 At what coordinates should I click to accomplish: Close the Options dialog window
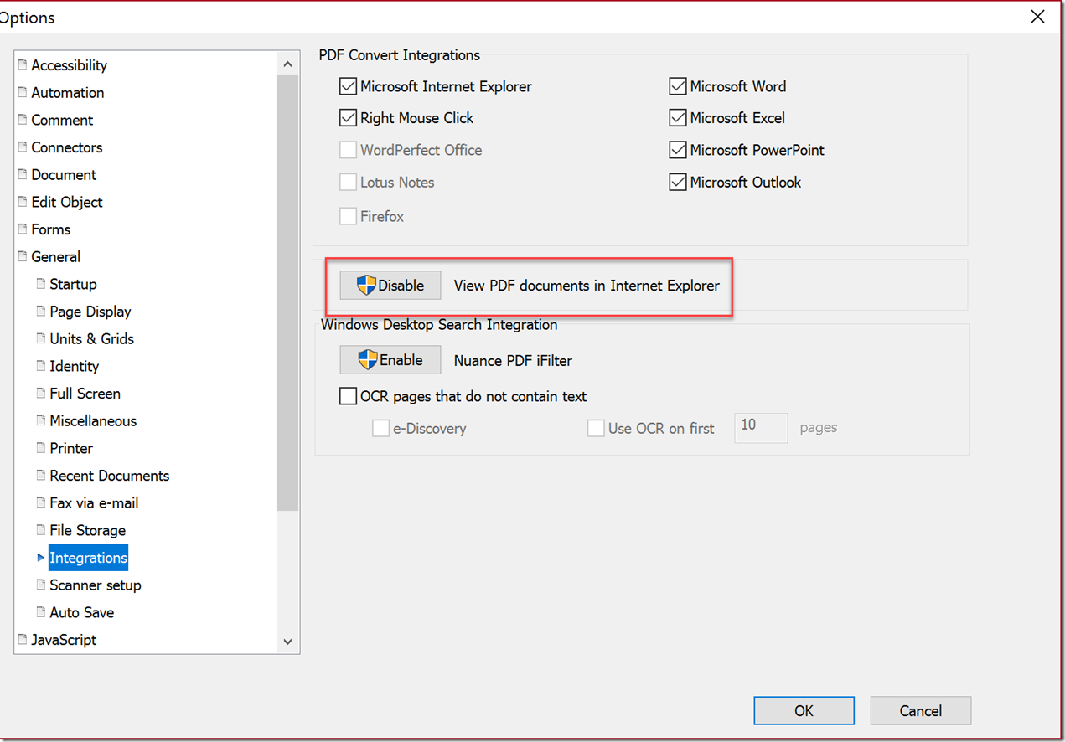[x=1037, y=16]
